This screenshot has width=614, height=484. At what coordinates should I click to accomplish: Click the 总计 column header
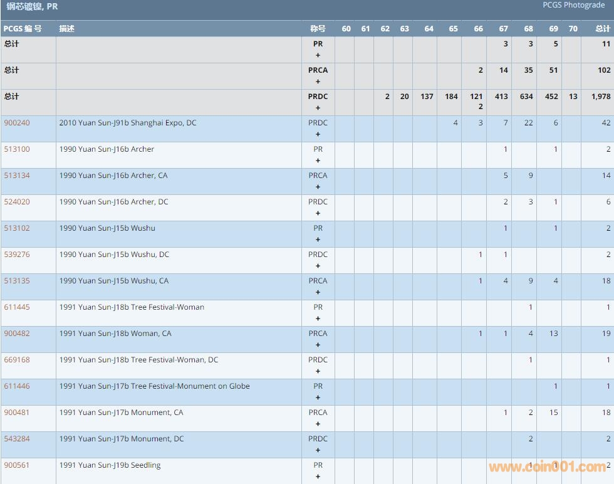tap(602, 29)
